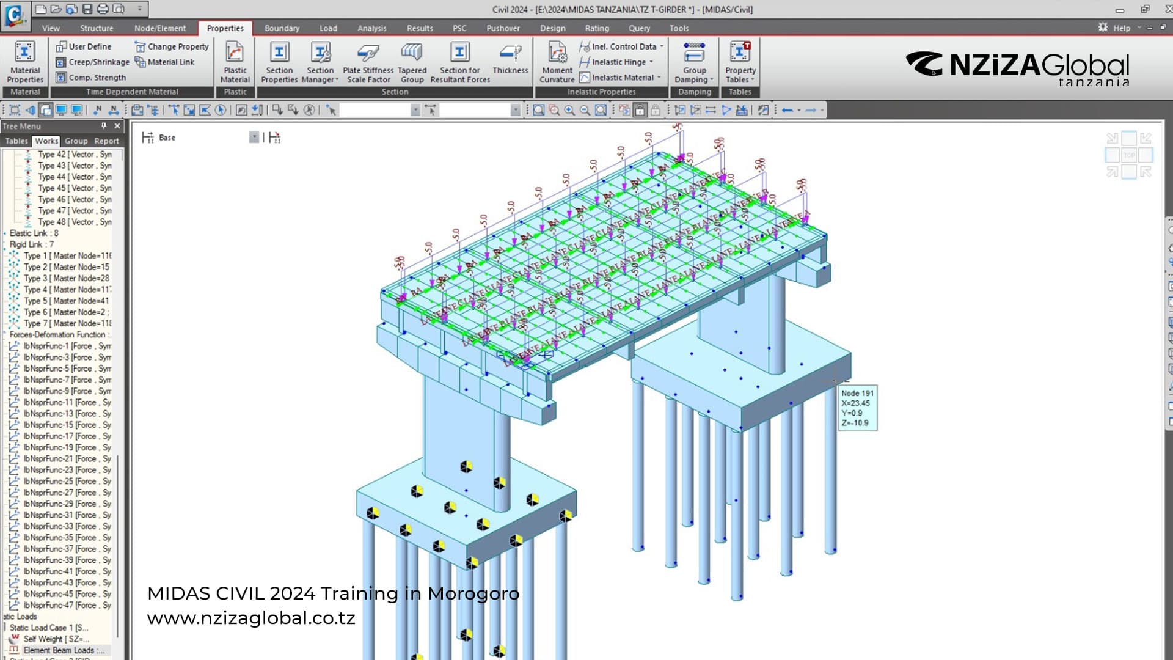Switch to the Boundary ribbon tab
The height and width of the screenshot is (660, 1173).
pyautogui.click(x=282, y=28)
